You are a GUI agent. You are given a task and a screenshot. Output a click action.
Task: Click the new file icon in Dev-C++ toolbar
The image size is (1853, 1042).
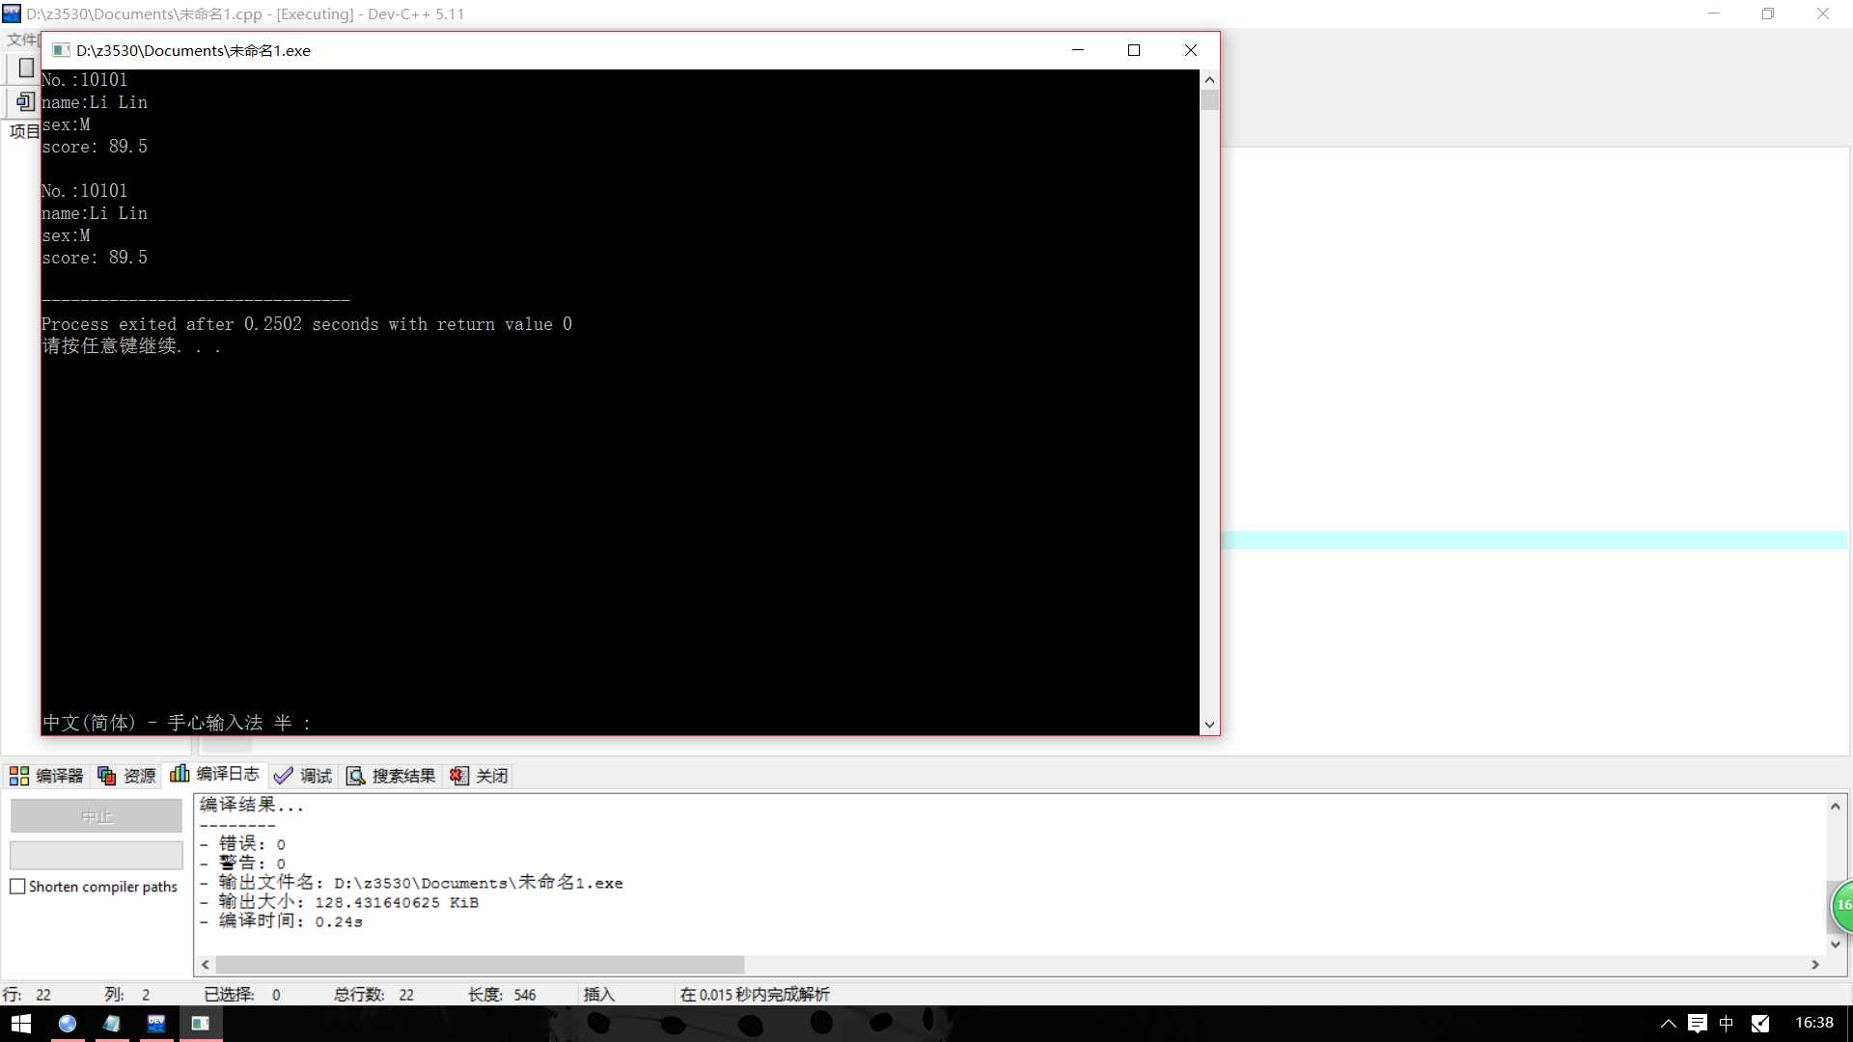click(x=26, y=69)
